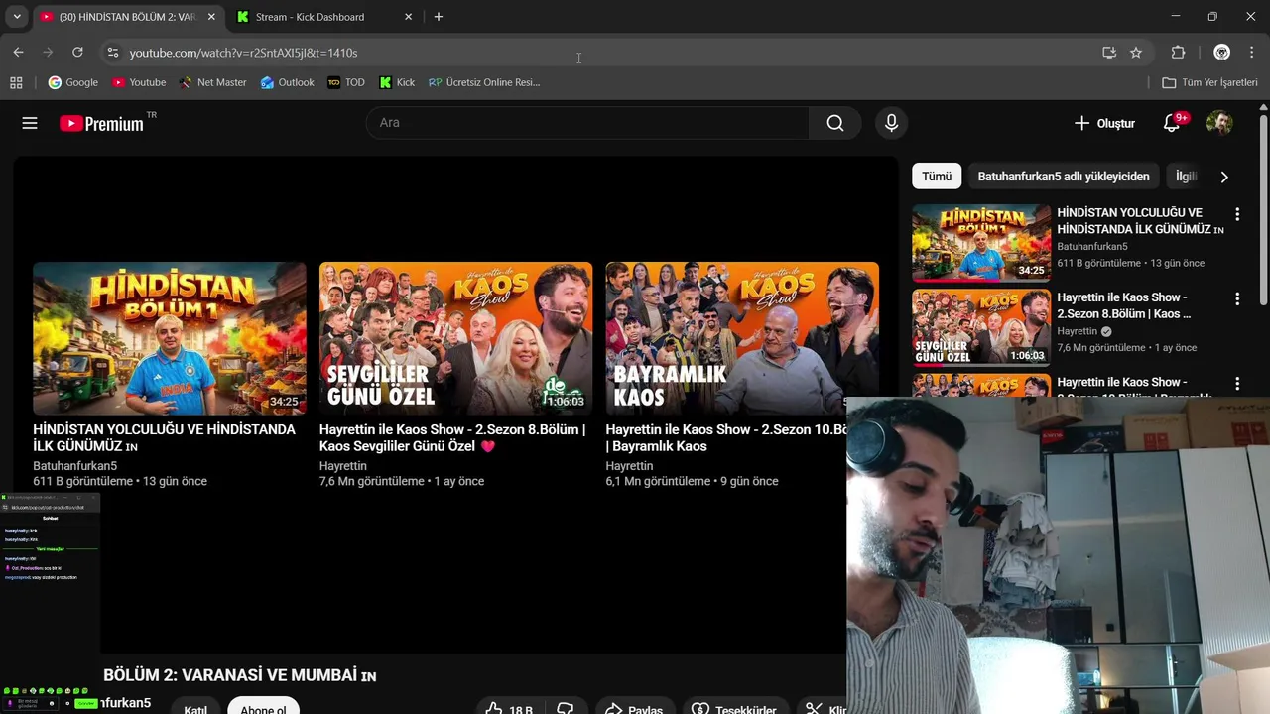
Task: Open Chrome profile avatar
Action: coord(1222,53)
